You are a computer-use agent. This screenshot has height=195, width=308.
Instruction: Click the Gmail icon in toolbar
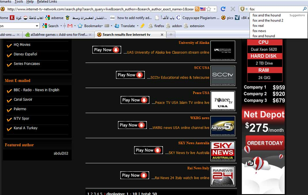pyautogui.click(x=70, y=26)
